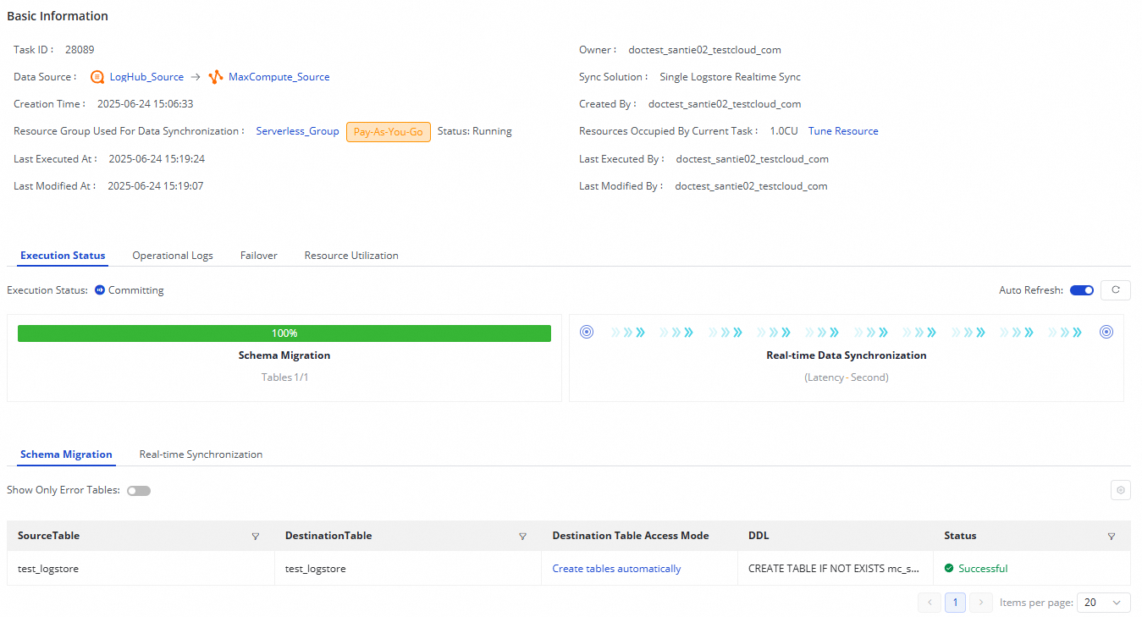Click the MaxCompute source icon
This screenshot has height=617, width=1142.
(215, 77)
